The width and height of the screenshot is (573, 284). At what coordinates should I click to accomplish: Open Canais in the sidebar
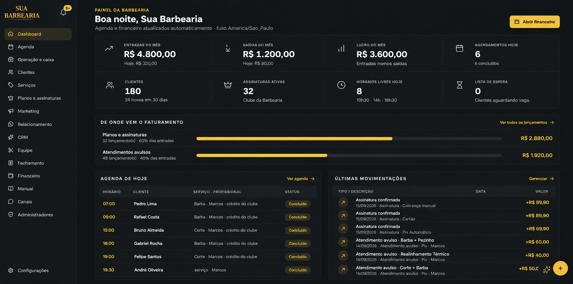(38, 202)
